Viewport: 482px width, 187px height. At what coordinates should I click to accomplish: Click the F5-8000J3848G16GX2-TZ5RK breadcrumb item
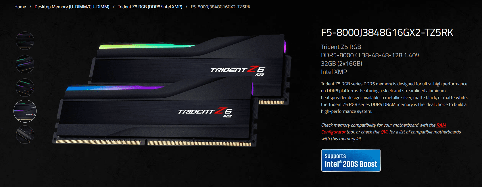(220, 7)
